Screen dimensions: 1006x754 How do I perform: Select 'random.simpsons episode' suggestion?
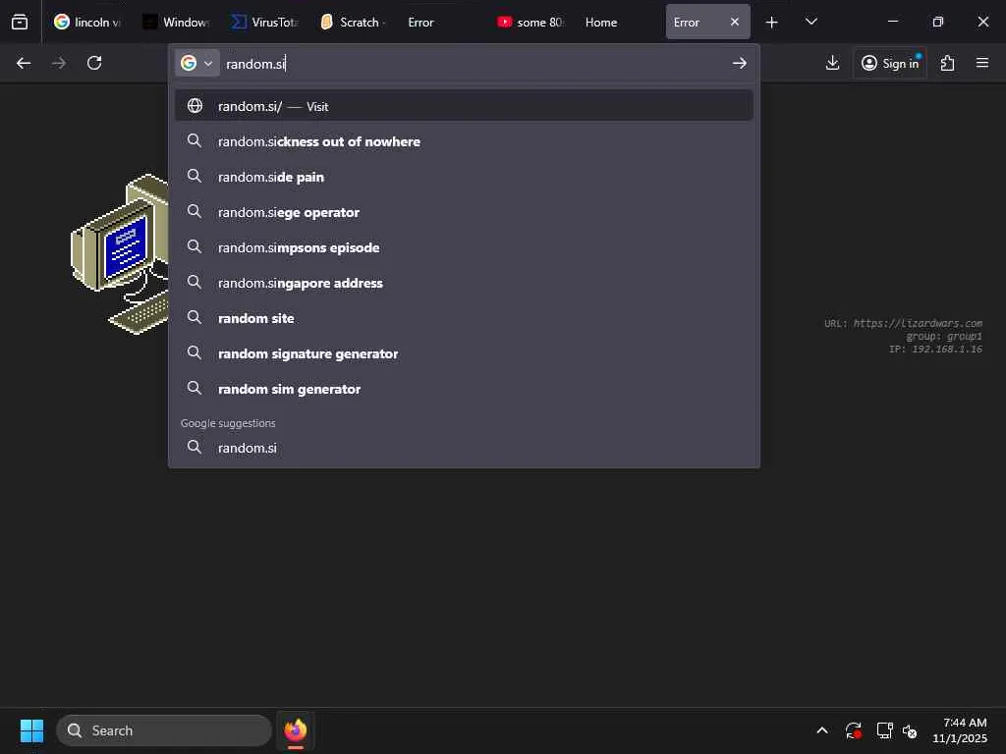[x=464, y=246]
